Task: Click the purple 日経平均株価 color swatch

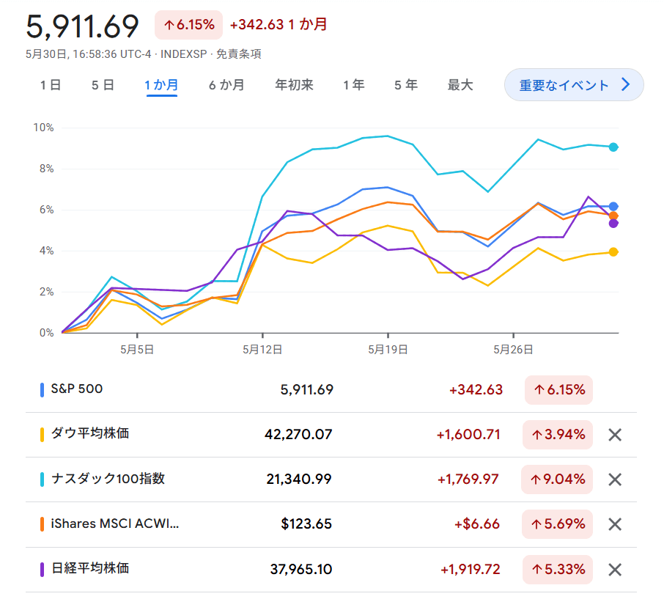Action: click(42, 570)
